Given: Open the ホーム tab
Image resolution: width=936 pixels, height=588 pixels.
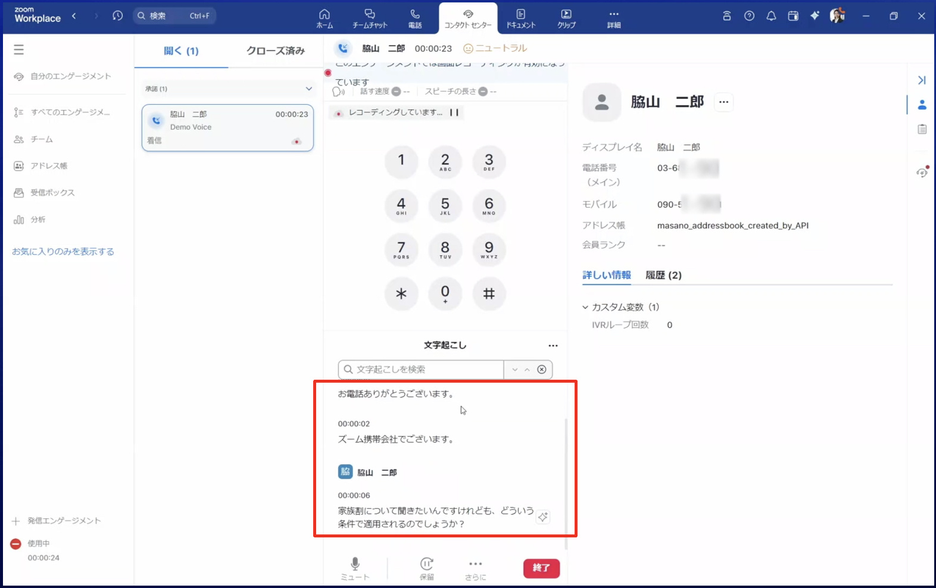Looking at the screenshot, I should click(325, 18).
